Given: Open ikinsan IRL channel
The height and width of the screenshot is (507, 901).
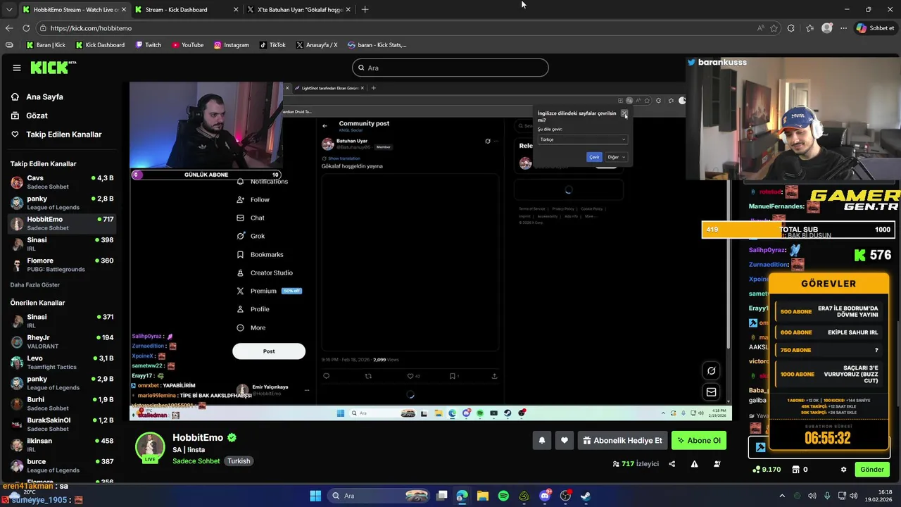Looking at the screenshot, I should (x=62, y=445).
